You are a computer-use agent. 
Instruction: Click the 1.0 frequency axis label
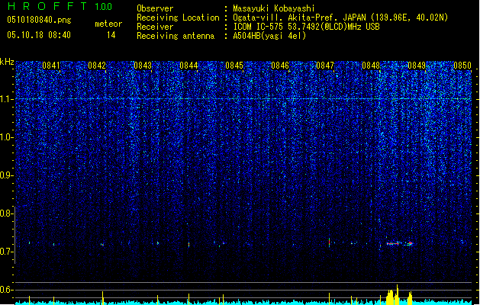[x=6, y=137]
